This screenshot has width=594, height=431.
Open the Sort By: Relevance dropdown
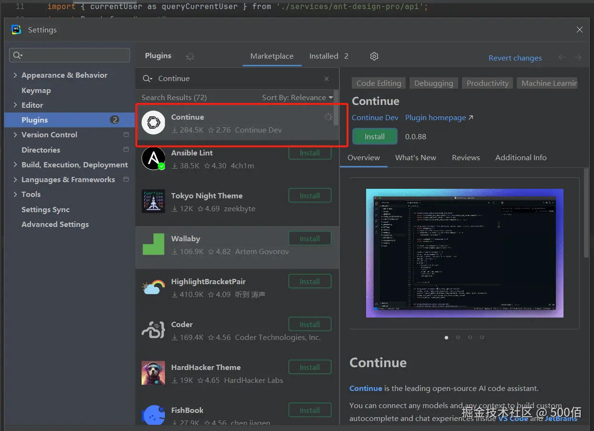point(297,97)
